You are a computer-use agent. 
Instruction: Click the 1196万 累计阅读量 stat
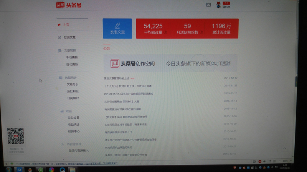point(221,29)
